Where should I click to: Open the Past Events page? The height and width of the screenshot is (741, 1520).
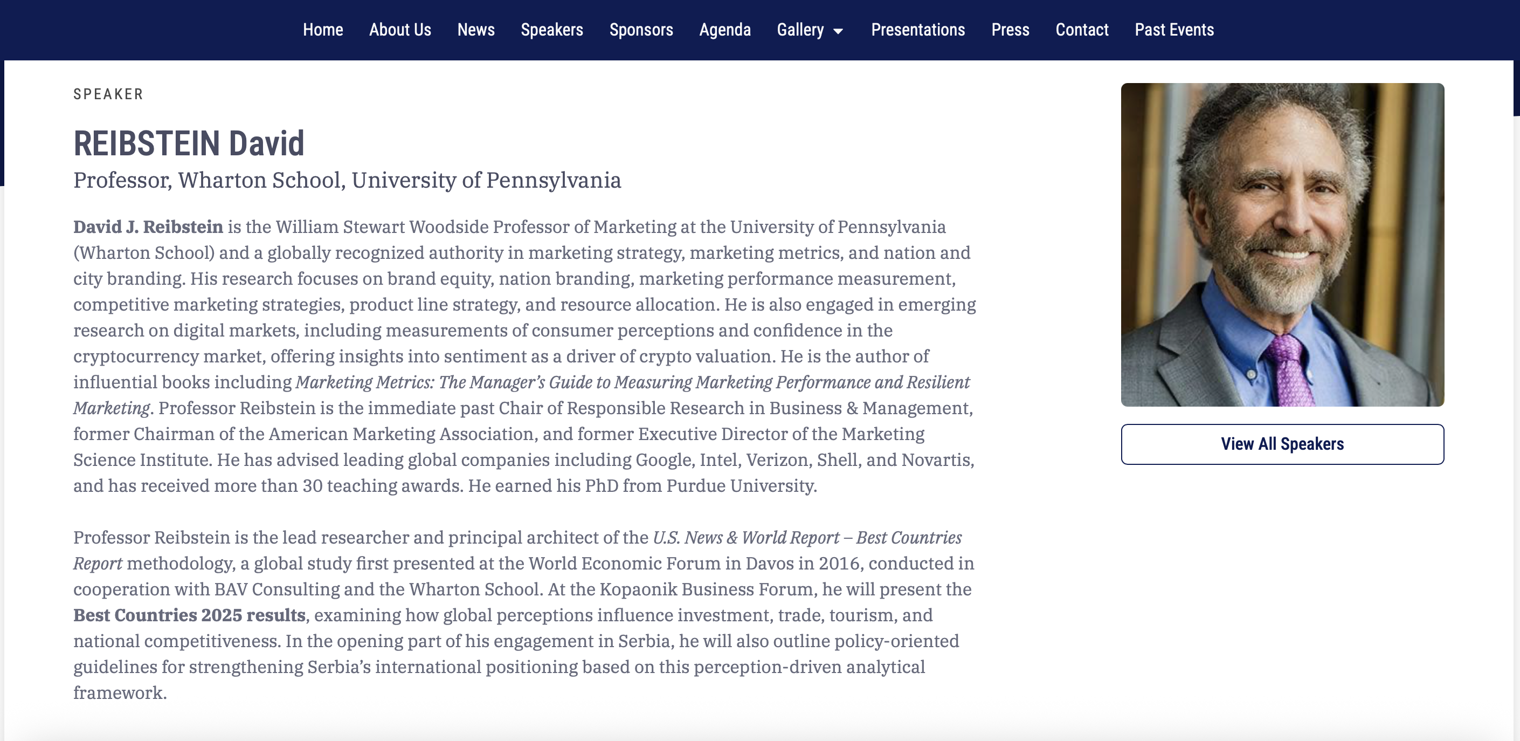point(1173,30)
